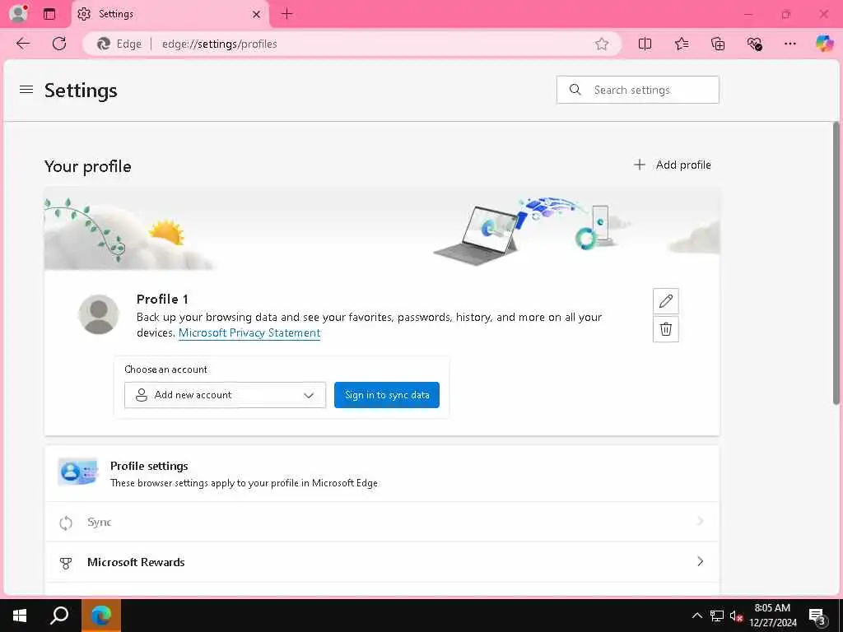
Task: Show hidden system tray icons
Action: tap(696, 616)
